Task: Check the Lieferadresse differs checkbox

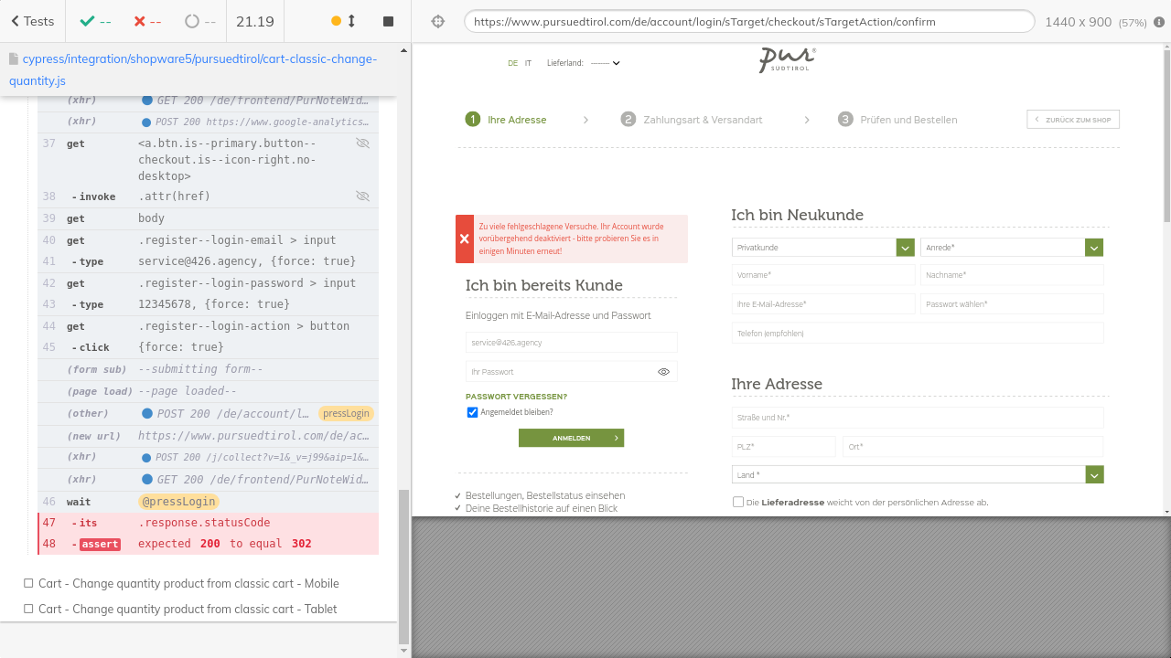Action: pyautogui.click(x=738, y=502)
